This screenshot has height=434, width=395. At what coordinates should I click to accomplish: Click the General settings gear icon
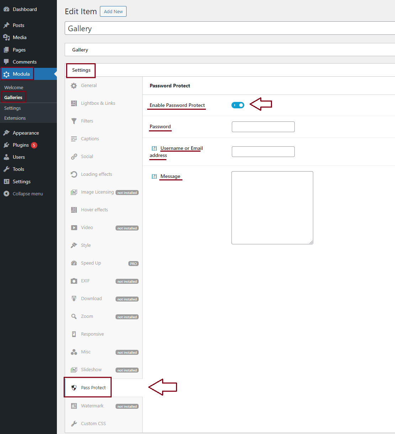pos(74,86)
